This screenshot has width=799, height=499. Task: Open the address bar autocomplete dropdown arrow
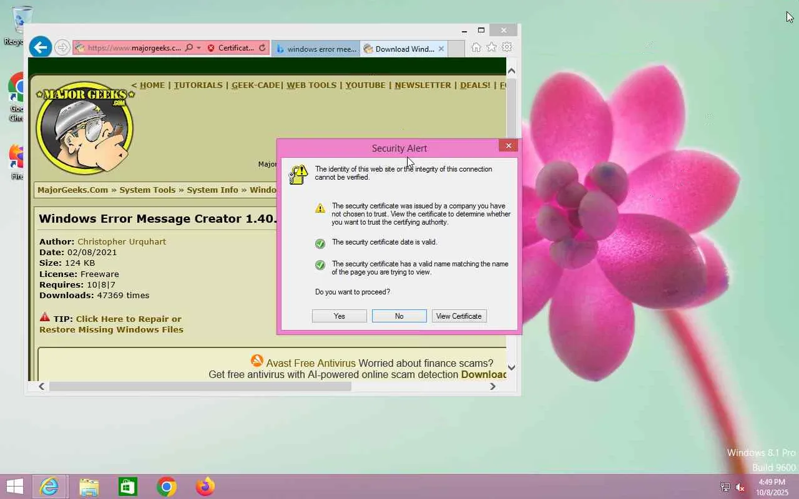pyautogui.click(x=199, y=48)
